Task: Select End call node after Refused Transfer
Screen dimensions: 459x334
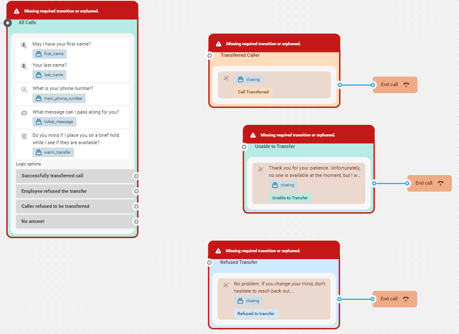Action: [394, 299]
